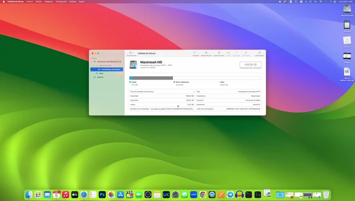
Task: Open Safari from the Dock
Action: click(x=84, y=194)
